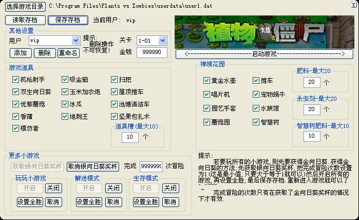Click 保存存档 to save the file

coord(68,20)
